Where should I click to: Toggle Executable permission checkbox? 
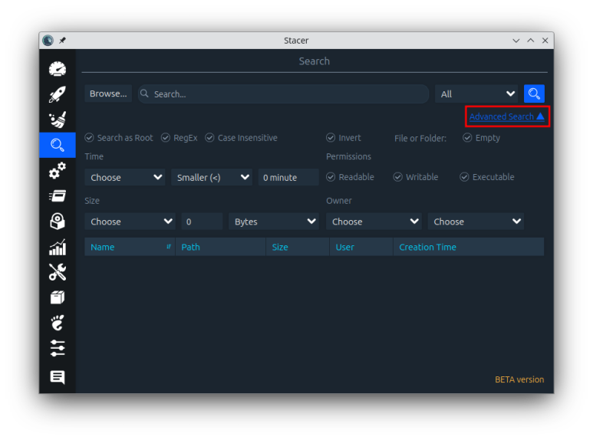pos(487,177)
